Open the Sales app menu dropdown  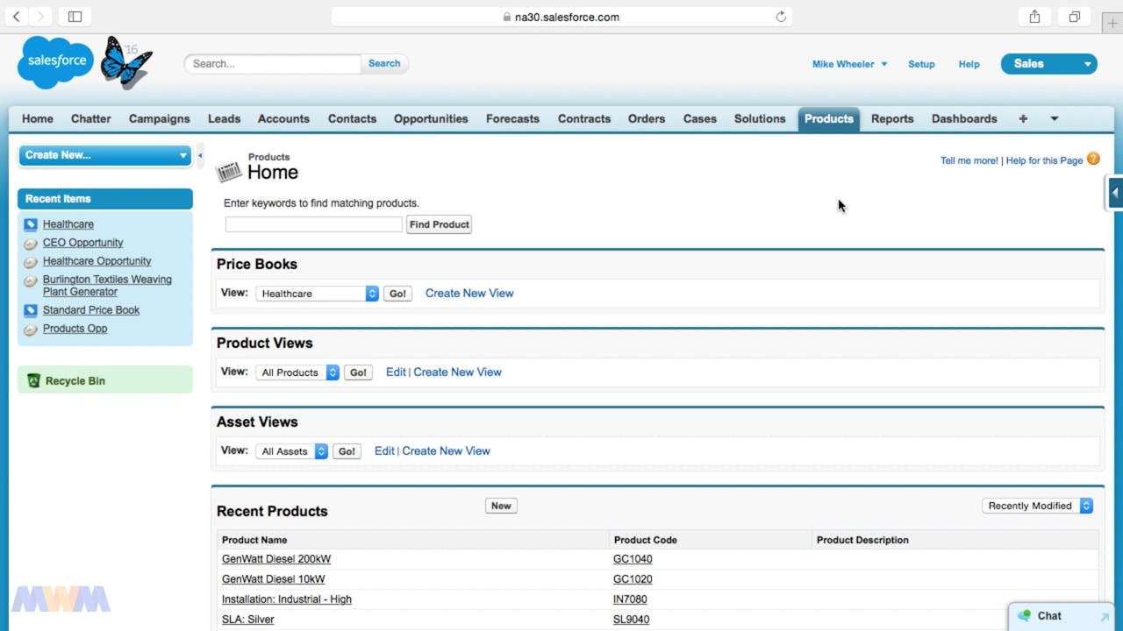[1049, 64]
